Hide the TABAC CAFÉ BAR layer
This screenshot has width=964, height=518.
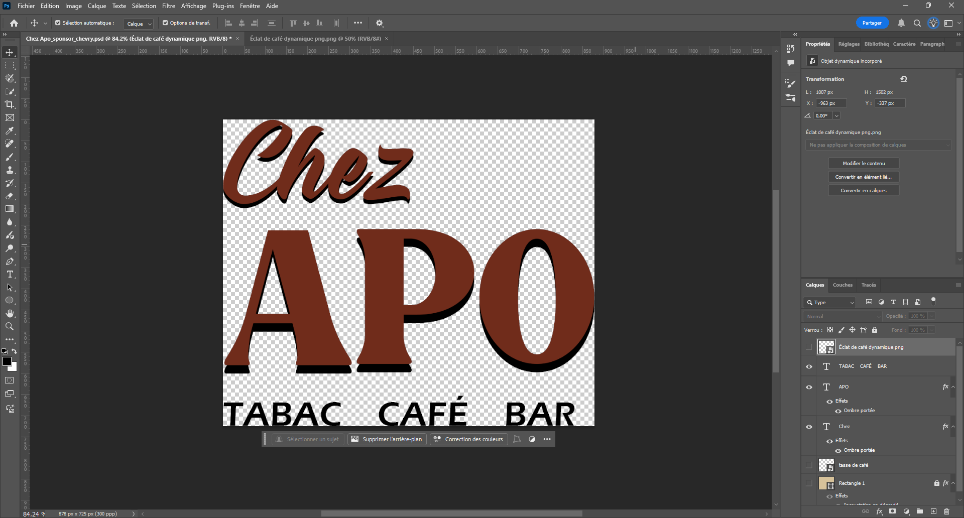click(809, 366)
